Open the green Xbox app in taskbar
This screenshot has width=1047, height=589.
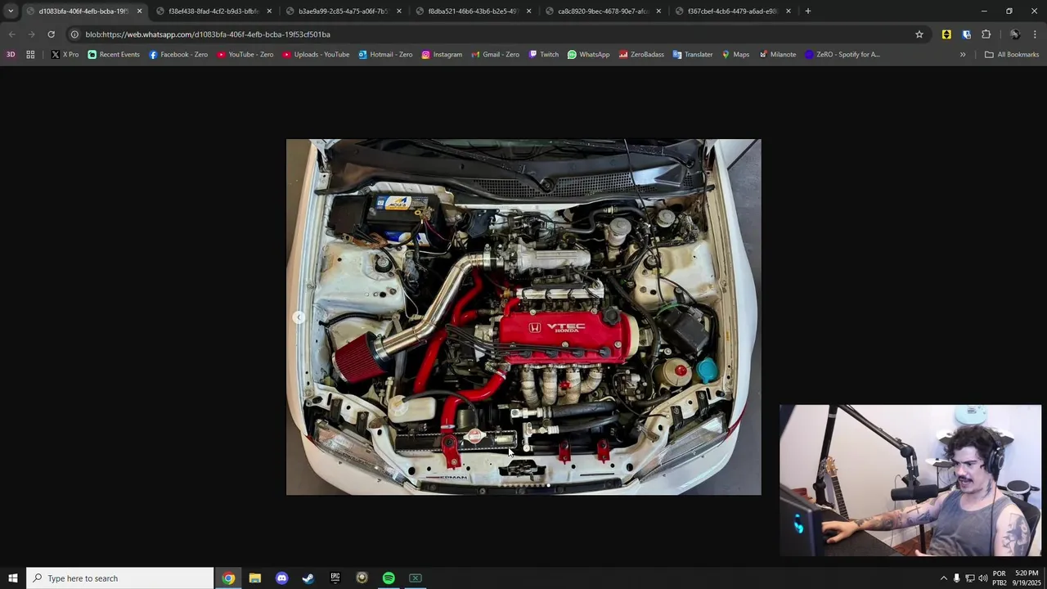[416, 578]
